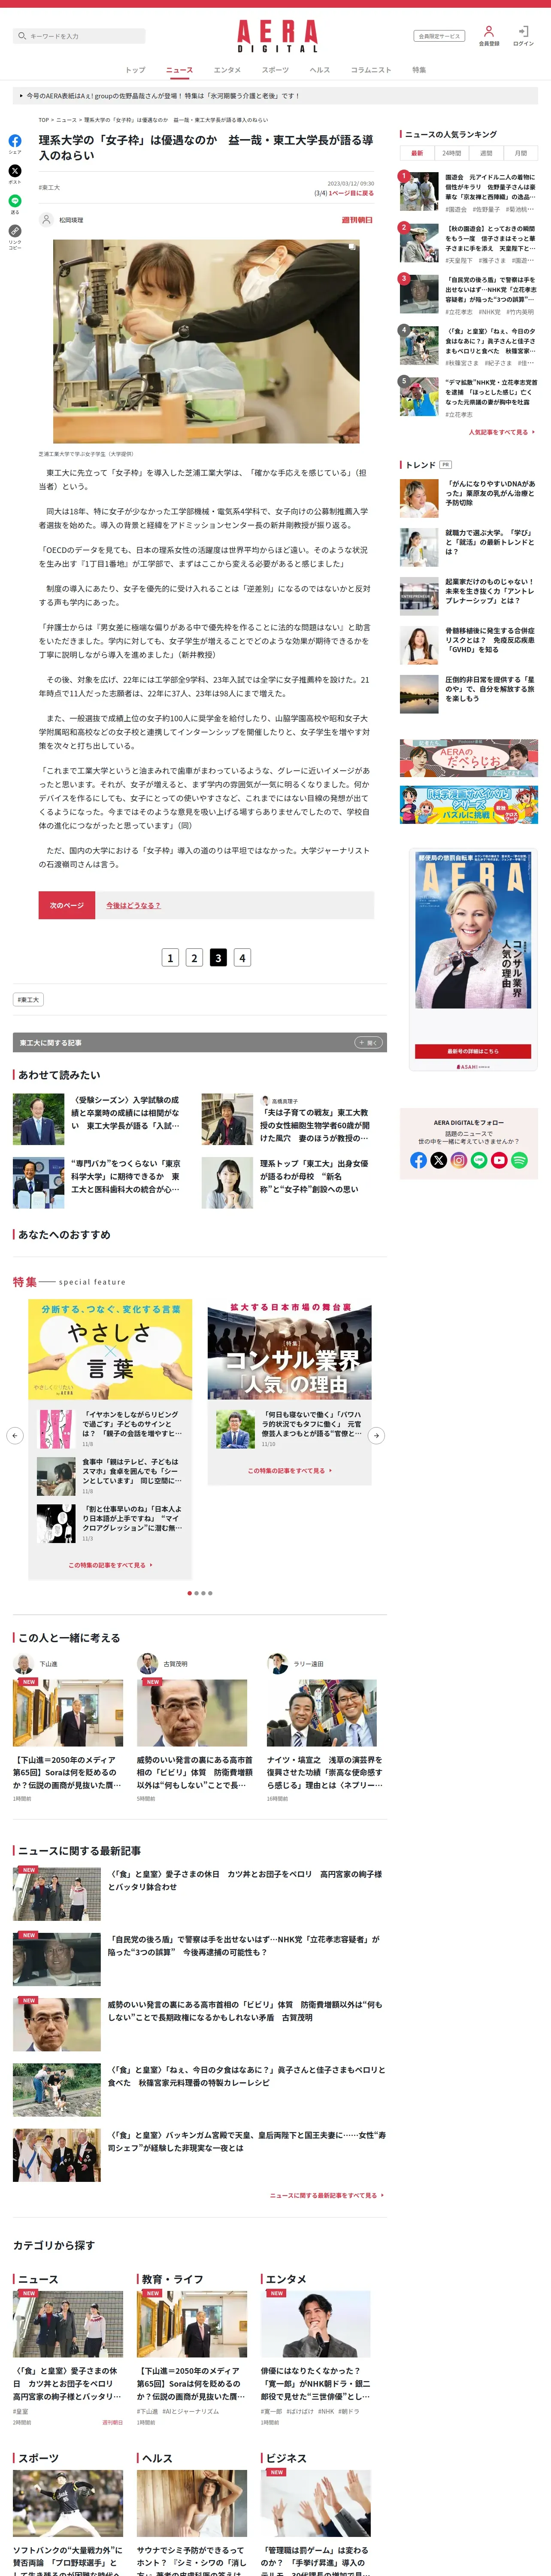Image resolution: width=551 pixels, height=2576 pixels.
Task: Return to 1ページ目に戻る link
Action: (351, 193)
